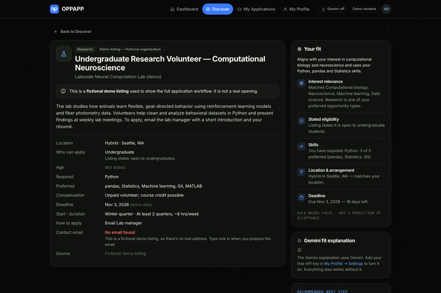This screenshot has width=441, height=293.
Task: Go to My Applications
Action: [256, 9]
